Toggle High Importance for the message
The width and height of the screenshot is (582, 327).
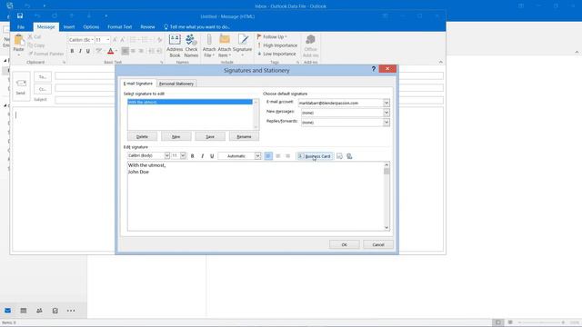(277, 45)
